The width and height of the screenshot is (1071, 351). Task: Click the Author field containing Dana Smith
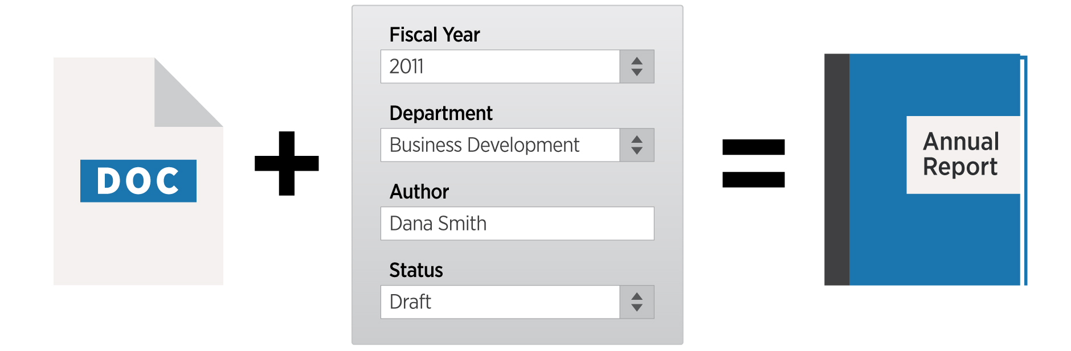[x=517, y=224]
